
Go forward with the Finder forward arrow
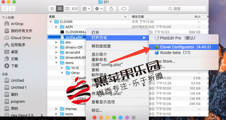(12, 9)
